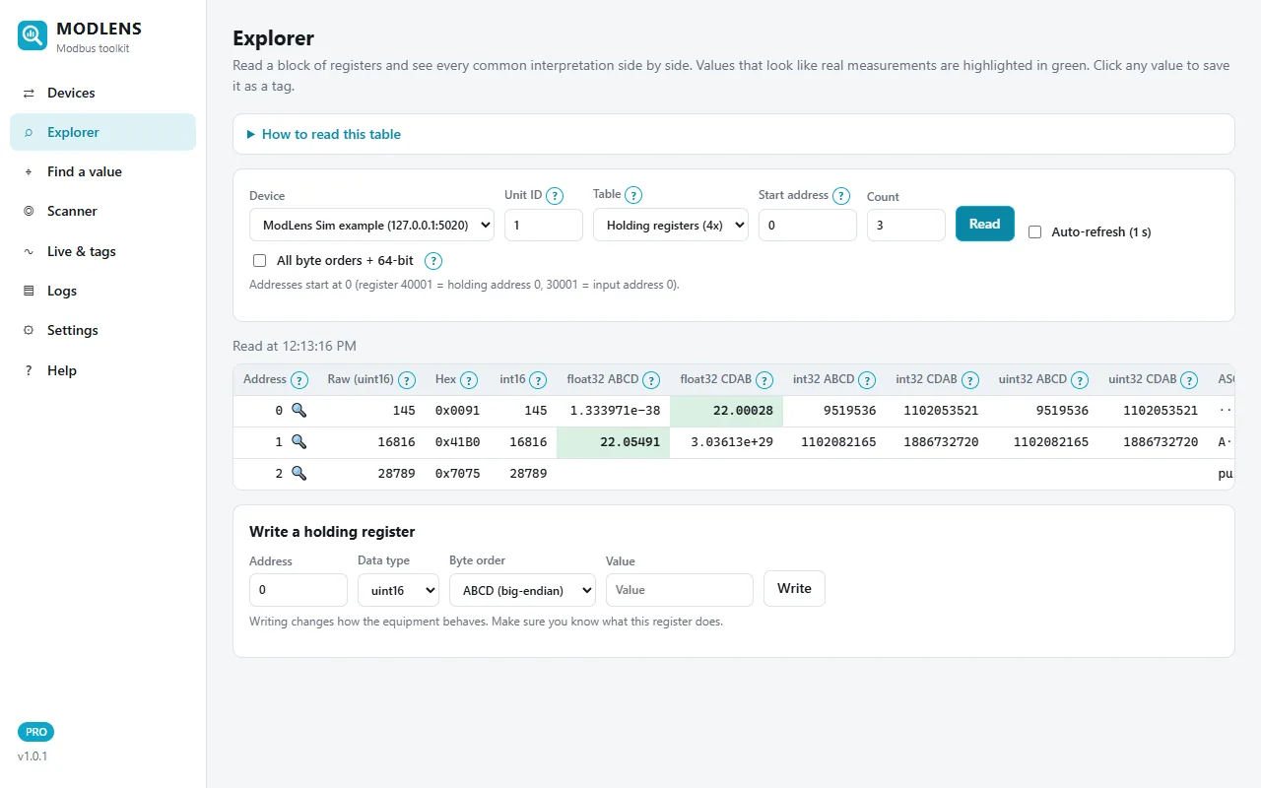
Task: Open the Holding registers table dropdown
Action: coord(671,225)
